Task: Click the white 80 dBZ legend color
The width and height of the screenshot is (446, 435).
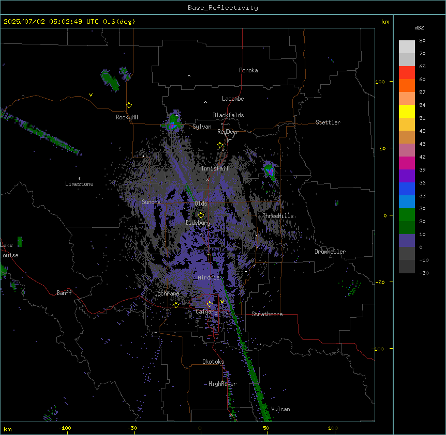Action: pos(407,47)
